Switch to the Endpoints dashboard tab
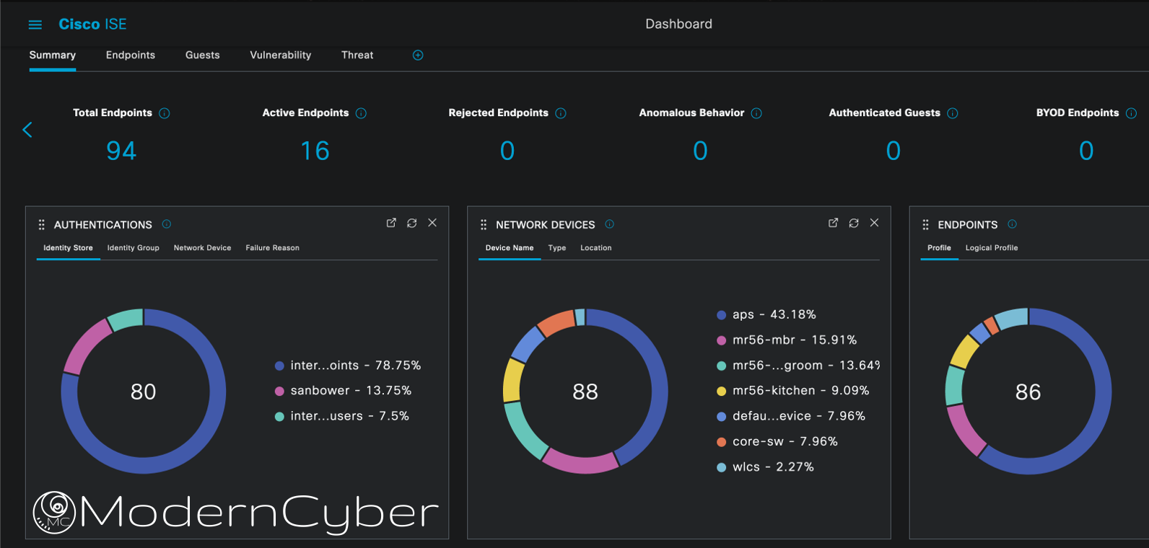The height and width of the screenshot is (548, 1149). click(x=131, y=56)
